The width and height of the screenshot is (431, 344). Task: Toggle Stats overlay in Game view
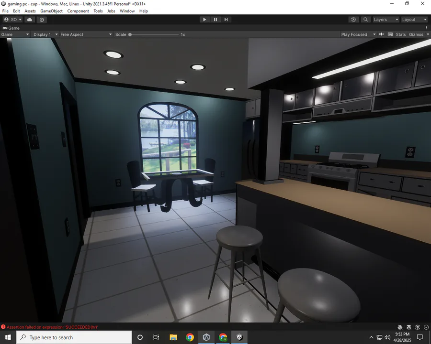click(x=400, y=34)
